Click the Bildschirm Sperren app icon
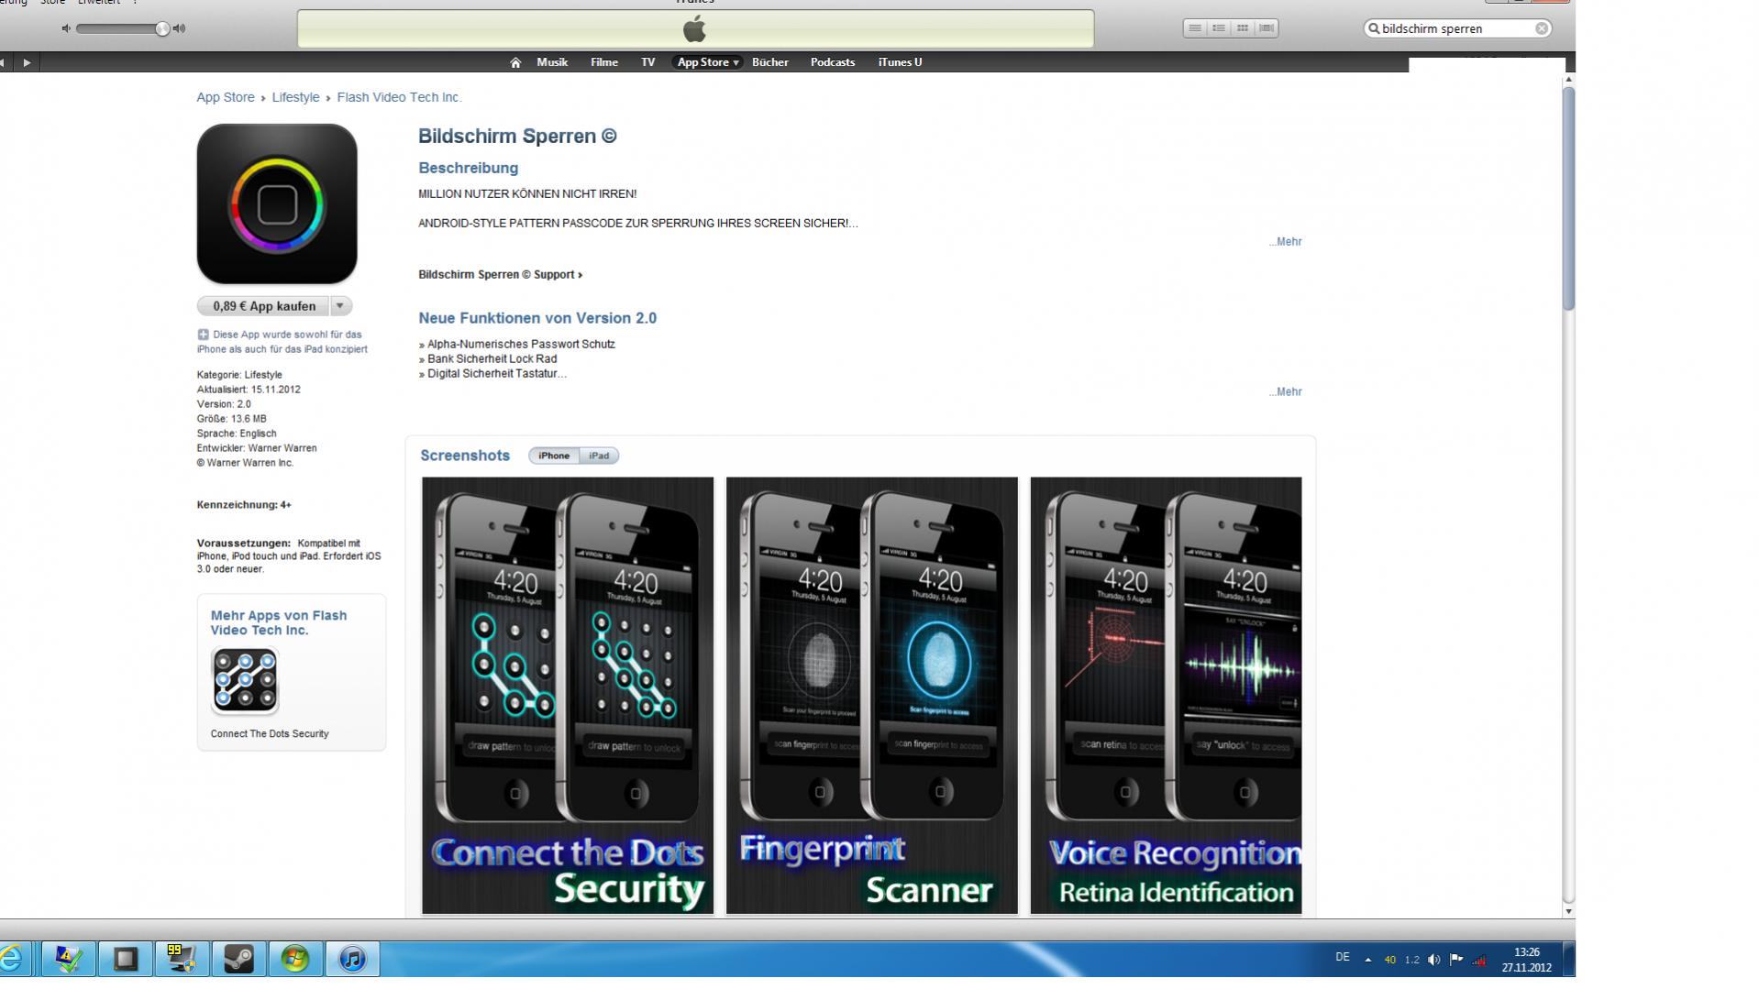This screenshot has height=989, width=1759. pos(277,203)
